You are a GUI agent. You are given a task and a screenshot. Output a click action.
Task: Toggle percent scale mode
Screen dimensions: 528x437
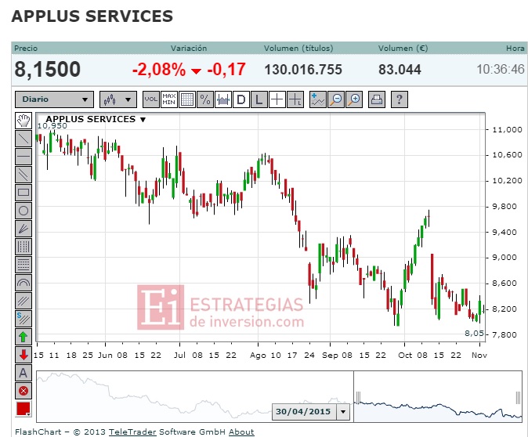[205, 99]
